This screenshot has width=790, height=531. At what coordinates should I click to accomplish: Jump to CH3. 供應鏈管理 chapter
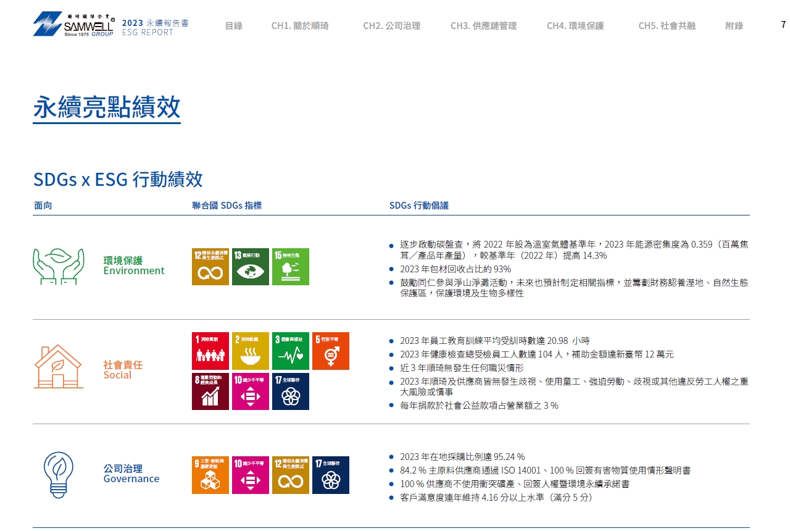(483, 25)
